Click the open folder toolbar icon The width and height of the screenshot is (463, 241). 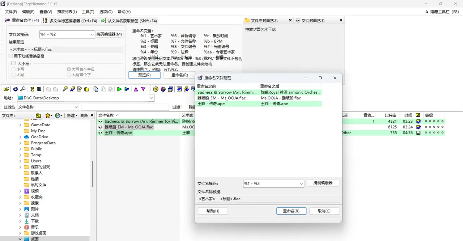click(x=6, y=89)
